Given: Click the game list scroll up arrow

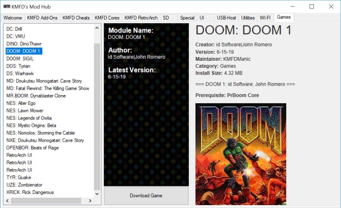Looking at the screenshot, I should pos(97,28).
